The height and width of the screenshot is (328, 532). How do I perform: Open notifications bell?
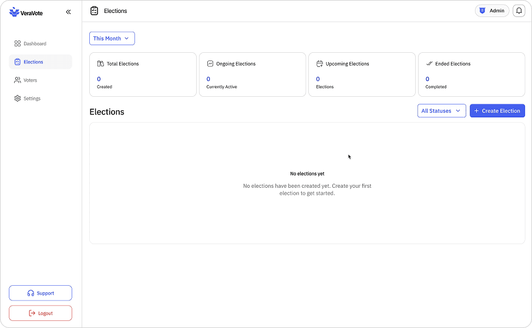pyautogui.click(x=518, y=11)
